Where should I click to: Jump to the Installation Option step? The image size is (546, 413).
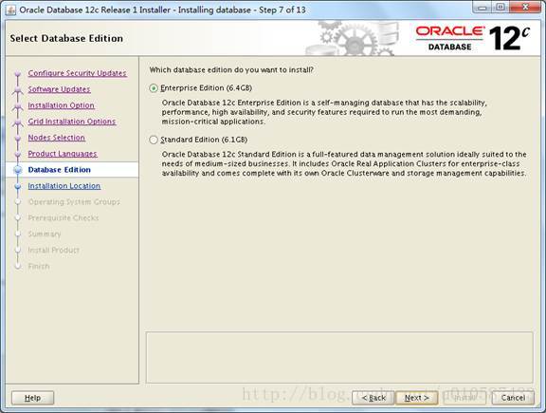coord(62,105)
